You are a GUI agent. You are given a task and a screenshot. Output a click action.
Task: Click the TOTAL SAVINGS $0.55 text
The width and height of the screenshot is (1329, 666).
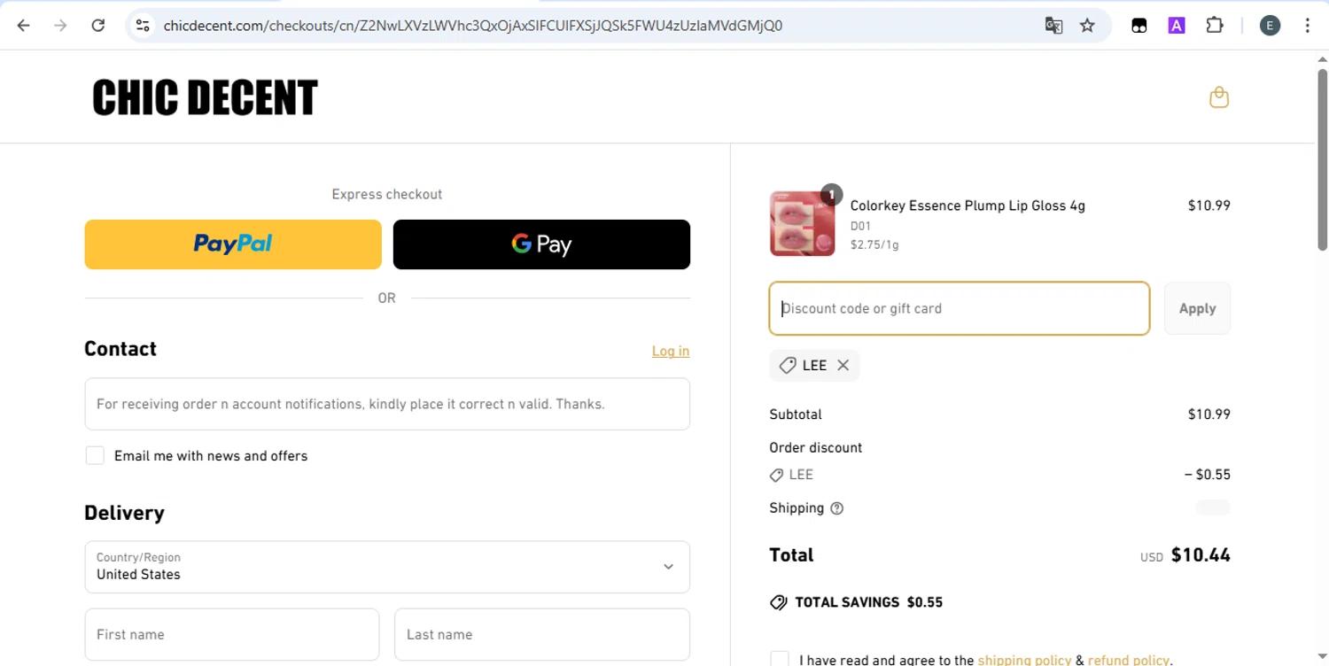868,602
